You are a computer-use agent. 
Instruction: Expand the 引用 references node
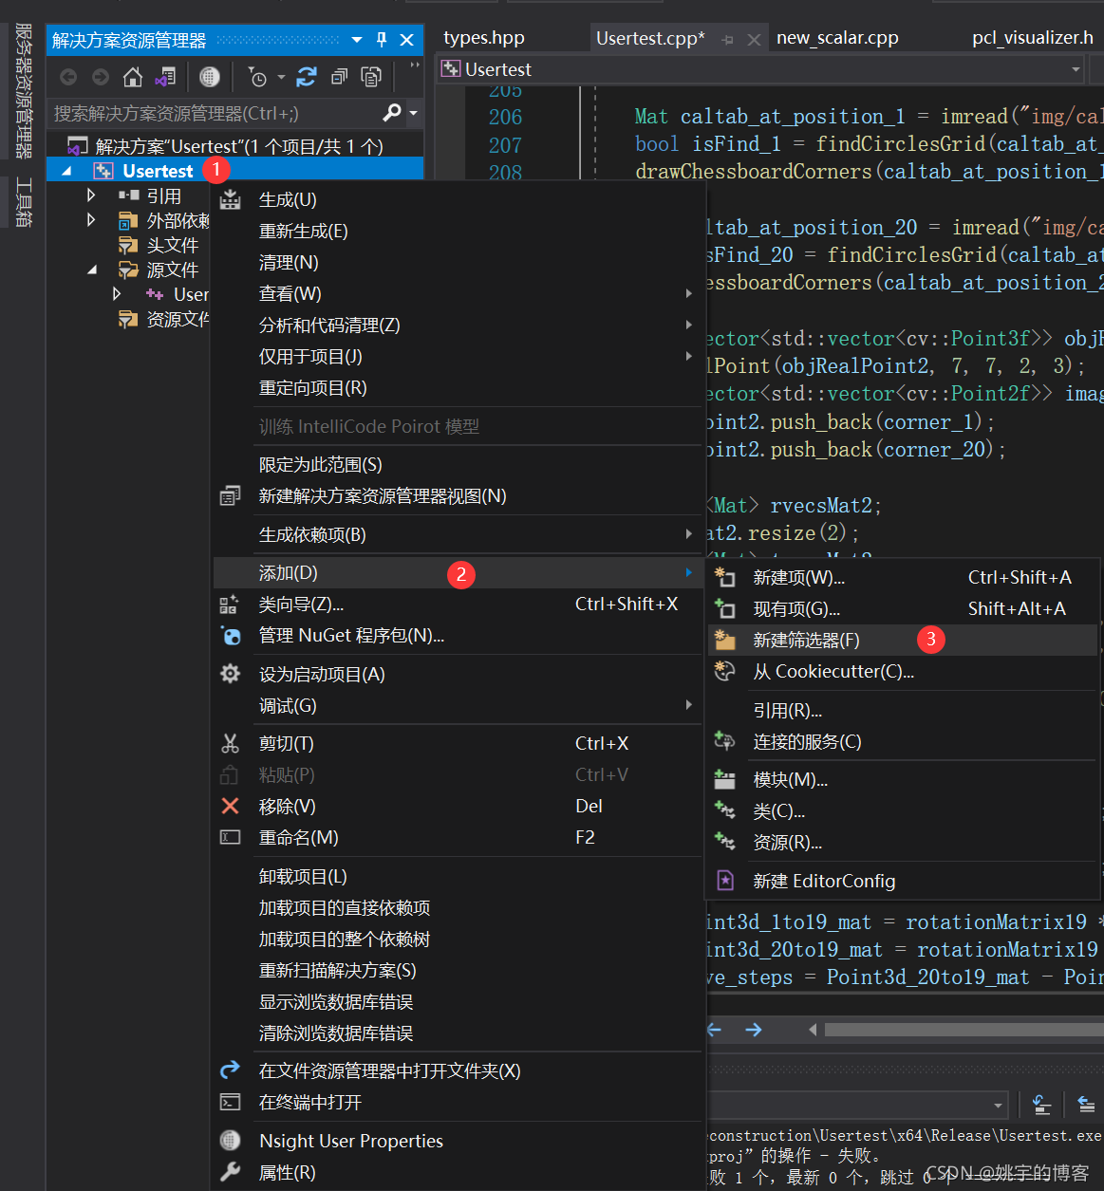click(x=91, y=195)
